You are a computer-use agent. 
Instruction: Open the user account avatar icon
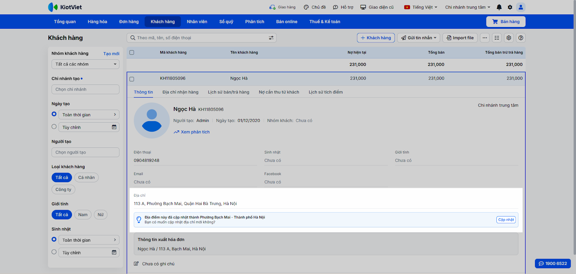click(521, 7)
